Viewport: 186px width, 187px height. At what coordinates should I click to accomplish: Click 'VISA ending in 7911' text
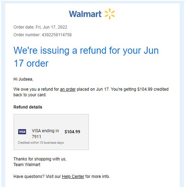45,134
